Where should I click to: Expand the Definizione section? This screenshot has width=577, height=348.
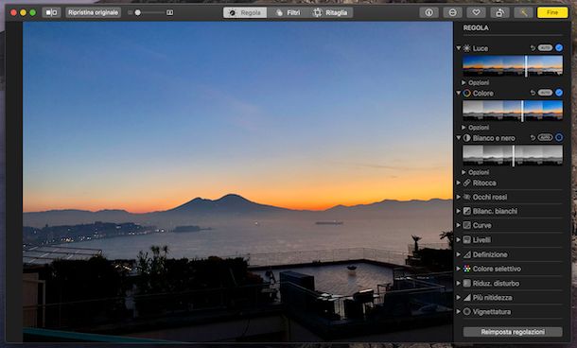(x=459, y=254)
